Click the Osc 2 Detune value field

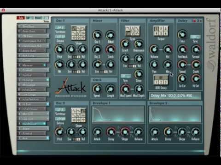pyautogui.click(x=60, y=119)
